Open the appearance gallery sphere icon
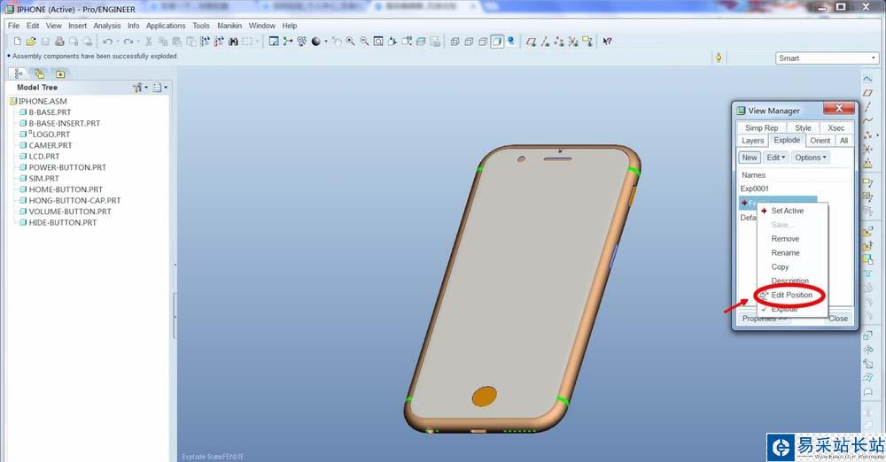Viewport: 886px width, 462px height. click(316, 42)
